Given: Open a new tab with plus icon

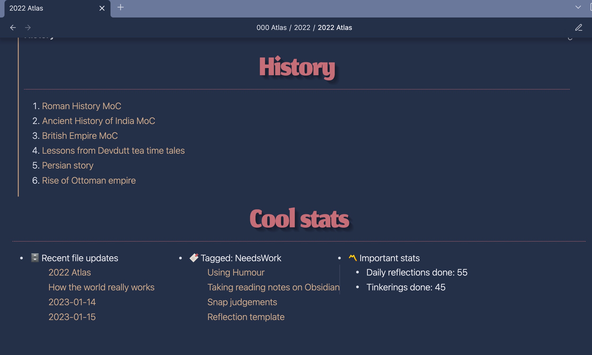Looking at the screenshot, I should [121, 7].
